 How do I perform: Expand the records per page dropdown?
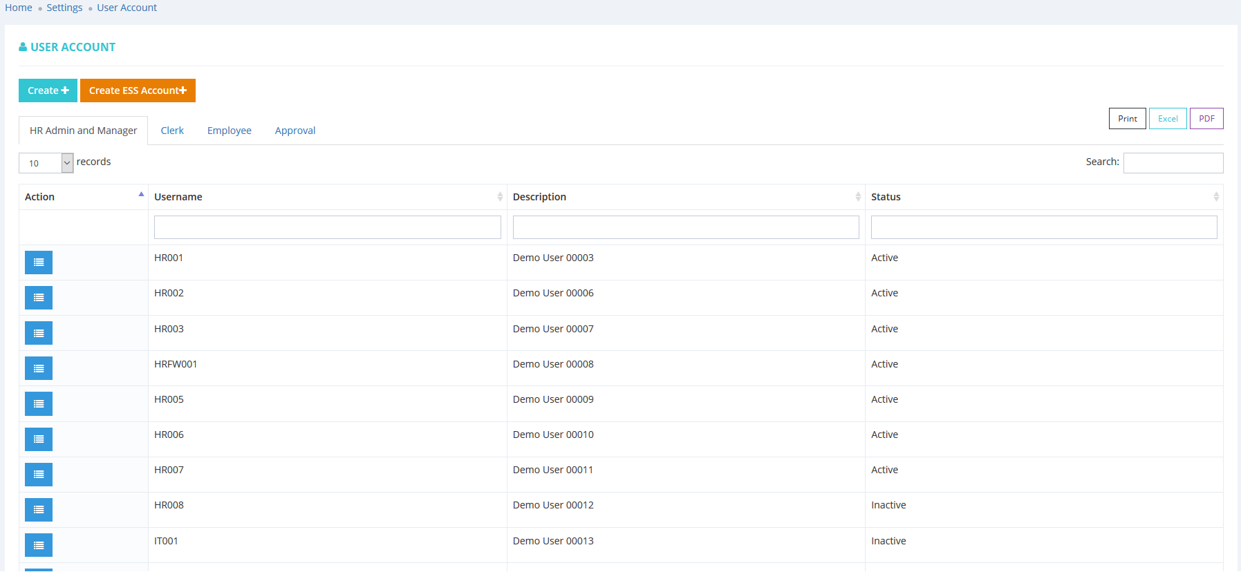[46, 163]
